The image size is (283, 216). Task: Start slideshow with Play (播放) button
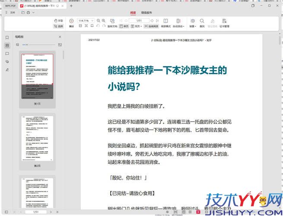71,23
